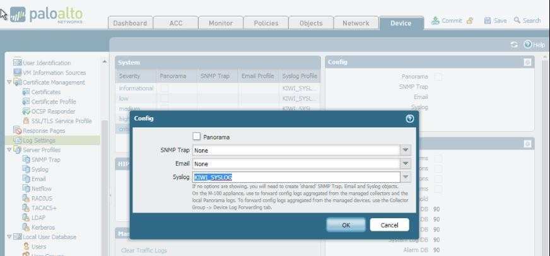The width and height of the screenshot is (550, 256).
Task: Toggle Panorama checkbox for informational severity
Action: click(164, 88)
